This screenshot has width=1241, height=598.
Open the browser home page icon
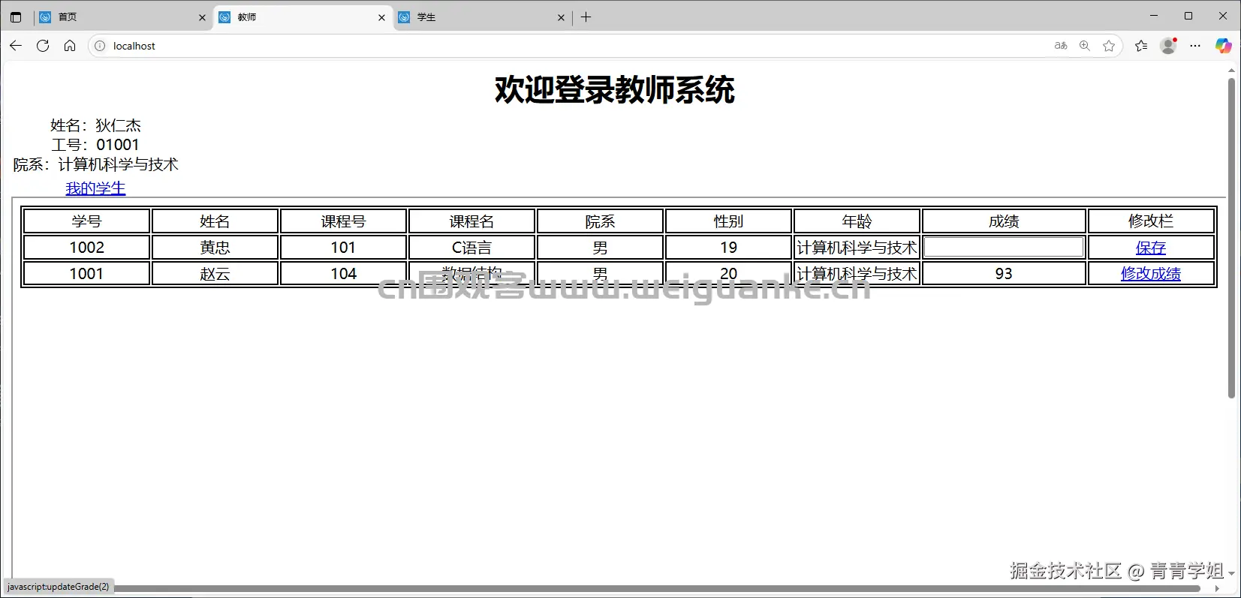[x=70, y=46]
